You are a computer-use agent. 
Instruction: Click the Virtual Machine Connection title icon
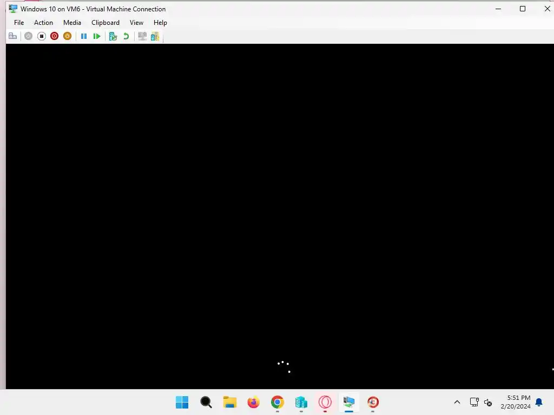(x=13, y=9)
